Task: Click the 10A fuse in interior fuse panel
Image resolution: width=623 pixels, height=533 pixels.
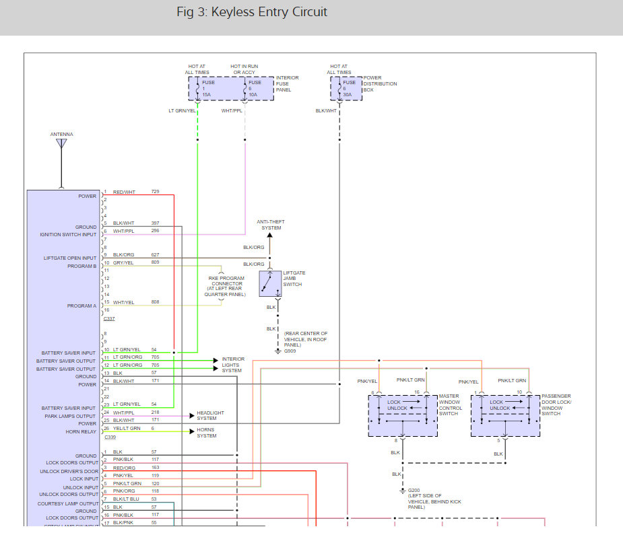Action: tap(244, 89)
